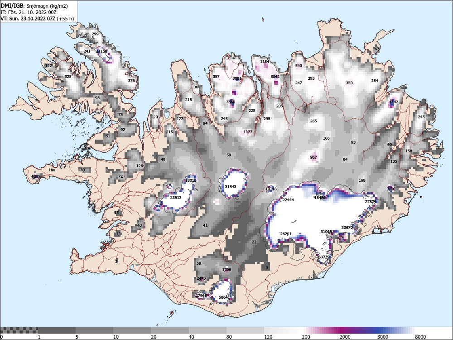Screen dimensions: 453x340
Task: Click the legend label '120'
Action: (x=268, y=337)
